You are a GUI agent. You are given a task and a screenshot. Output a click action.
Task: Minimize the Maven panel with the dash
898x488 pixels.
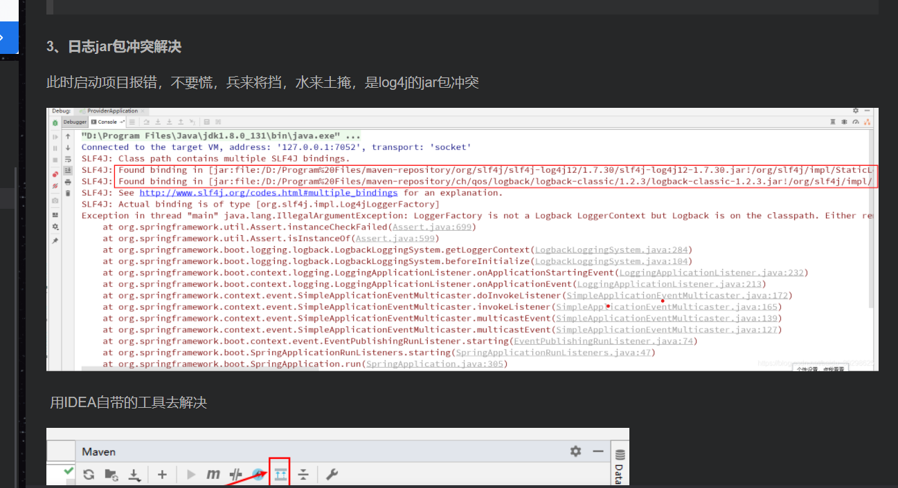[598, 451]
